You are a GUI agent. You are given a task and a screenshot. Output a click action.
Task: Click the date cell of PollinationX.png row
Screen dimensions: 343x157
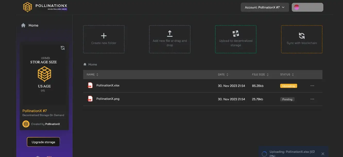(231, 99)
